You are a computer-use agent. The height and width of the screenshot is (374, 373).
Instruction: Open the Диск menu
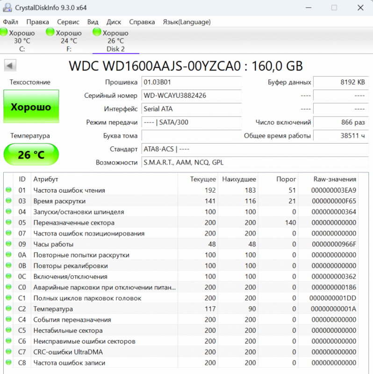click(x=114, y=22)
